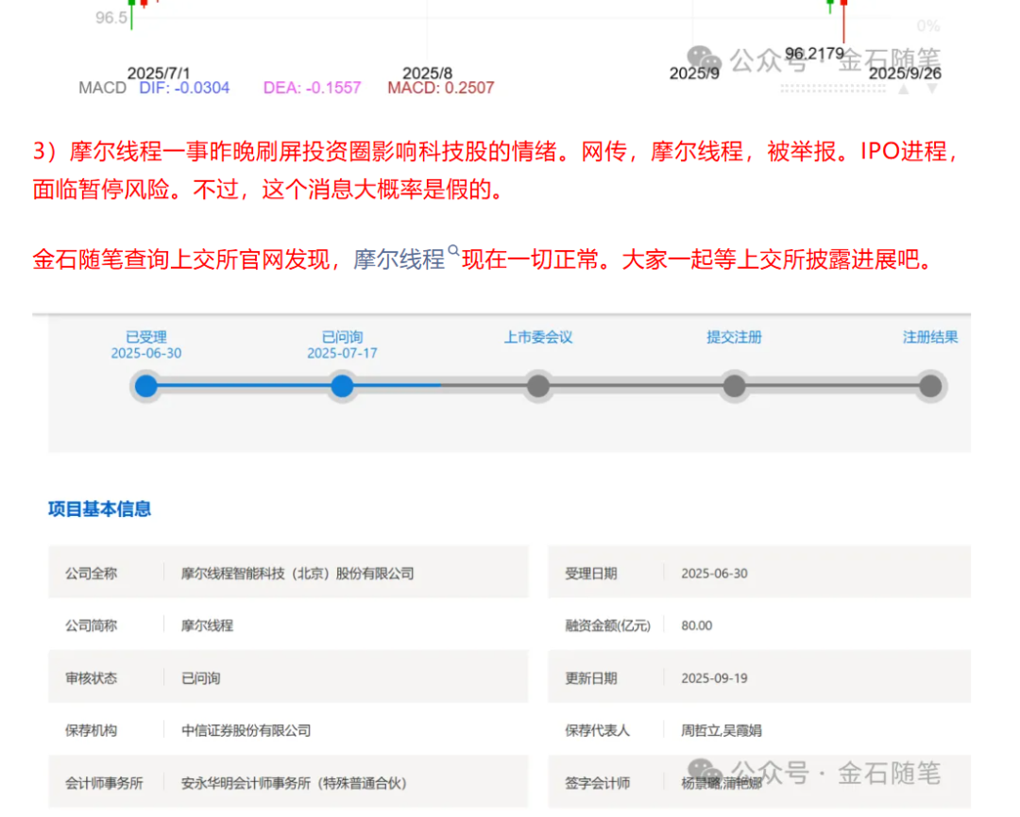Click the 2025-06-30 date under 已受理 stage
The height and width of the screenshot is (817, 1020).
(x=146, y=353)
